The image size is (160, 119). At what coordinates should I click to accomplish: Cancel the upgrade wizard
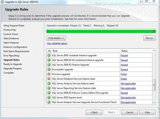coord(129,113)
